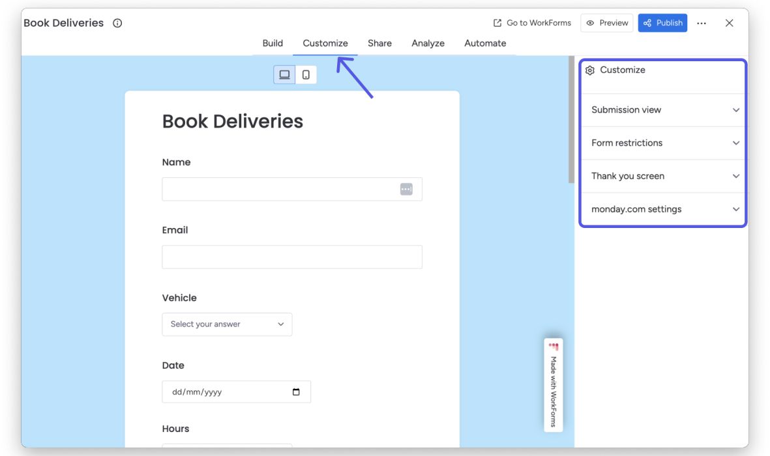770x456 pixels.
Task: Click the Book Deliveries title in header
Action: (x=64, y=23)
